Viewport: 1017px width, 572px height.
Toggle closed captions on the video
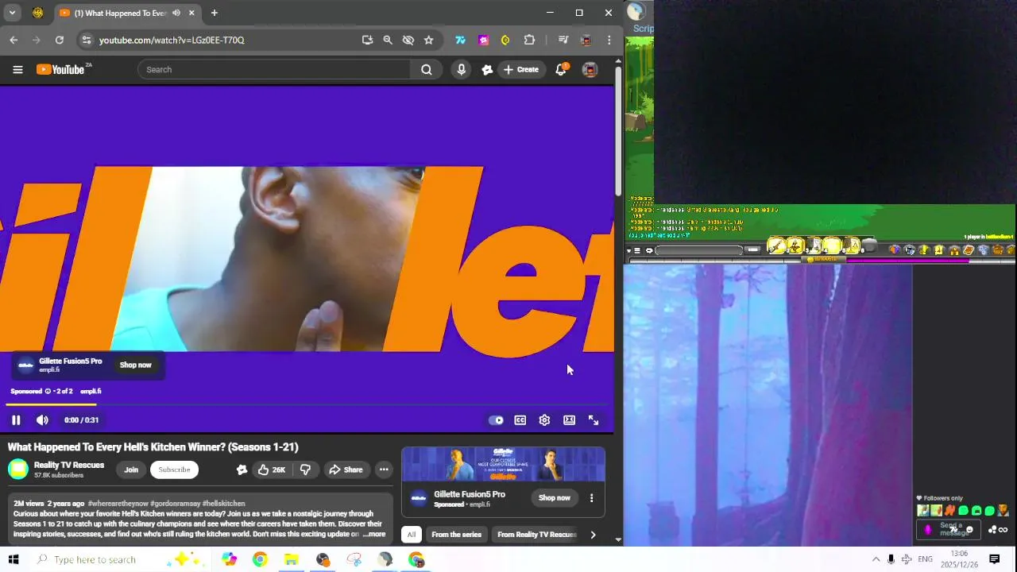520,420
